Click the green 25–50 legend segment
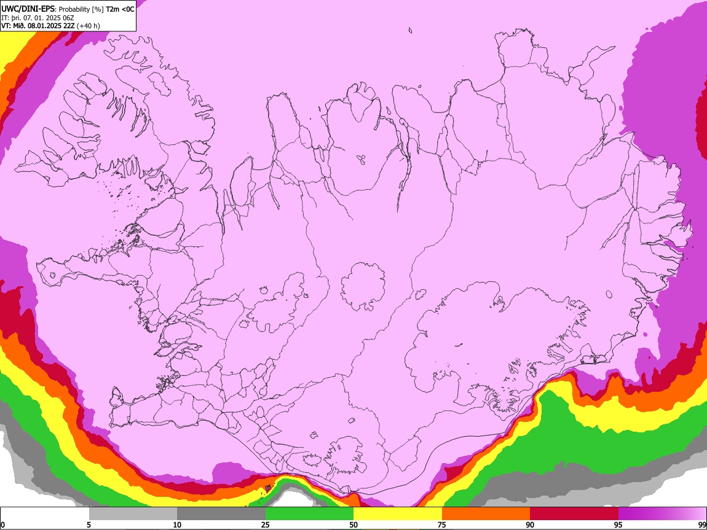This screenshot has height=530, width=707. [309, 514]
